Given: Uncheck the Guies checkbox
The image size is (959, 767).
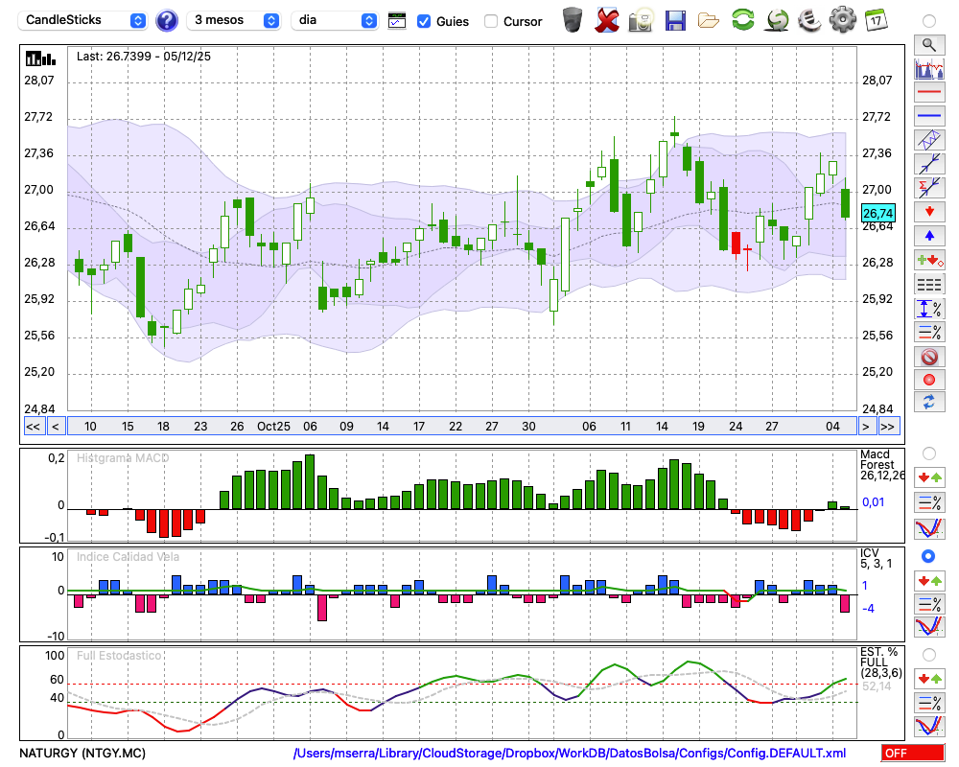Looking at the screenshot, I should click(424, 21).
